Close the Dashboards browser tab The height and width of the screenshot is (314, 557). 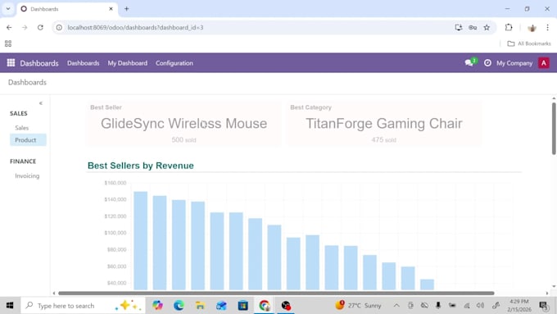pyautogui.click(x=111, y=9)
